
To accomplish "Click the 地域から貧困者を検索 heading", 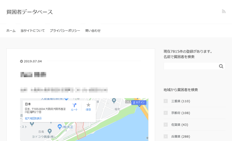I will click(x=181, y=90).
